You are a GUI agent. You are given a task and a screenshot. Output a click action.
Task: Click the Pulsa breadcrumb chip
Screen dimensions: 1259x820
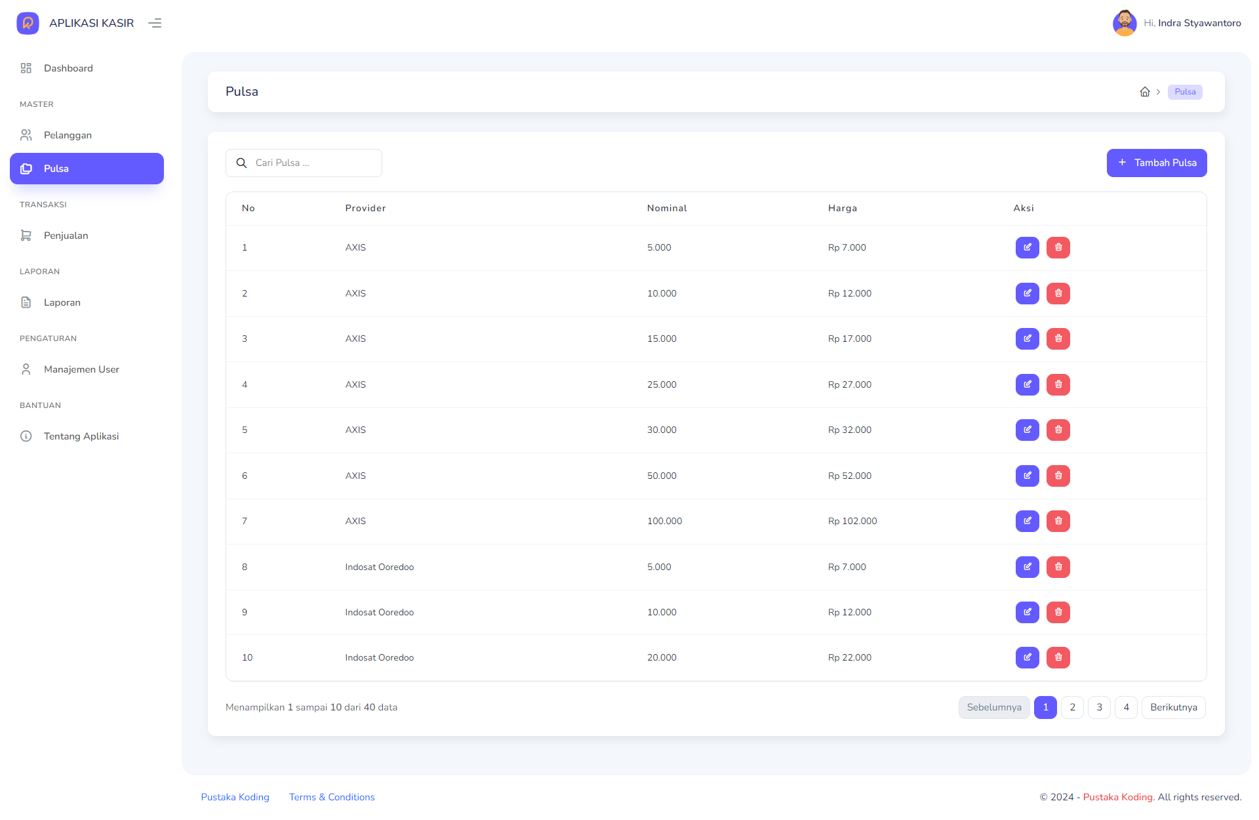point(1184,92)
